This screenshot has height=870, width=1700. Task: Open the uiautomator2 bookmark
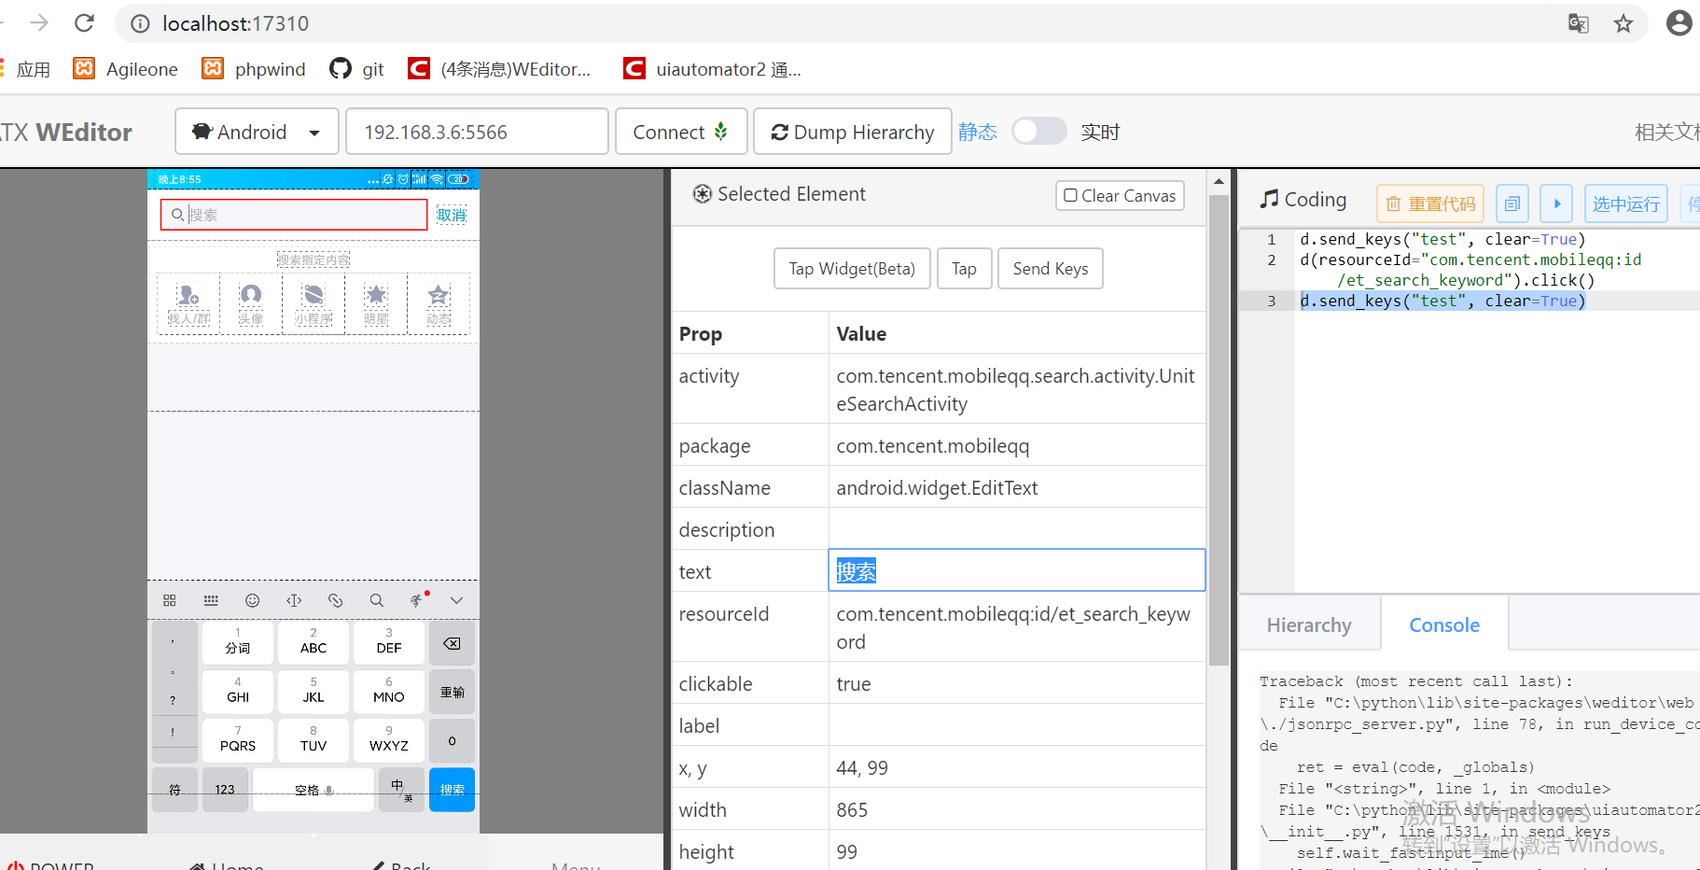(x=713, y=69)
